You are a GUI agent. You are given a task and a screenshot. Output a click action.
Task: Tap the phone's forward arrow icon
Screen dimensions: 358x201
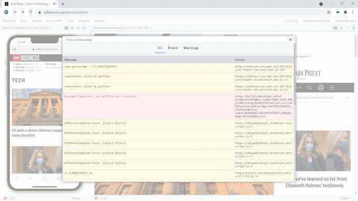(x=30, y=178)
